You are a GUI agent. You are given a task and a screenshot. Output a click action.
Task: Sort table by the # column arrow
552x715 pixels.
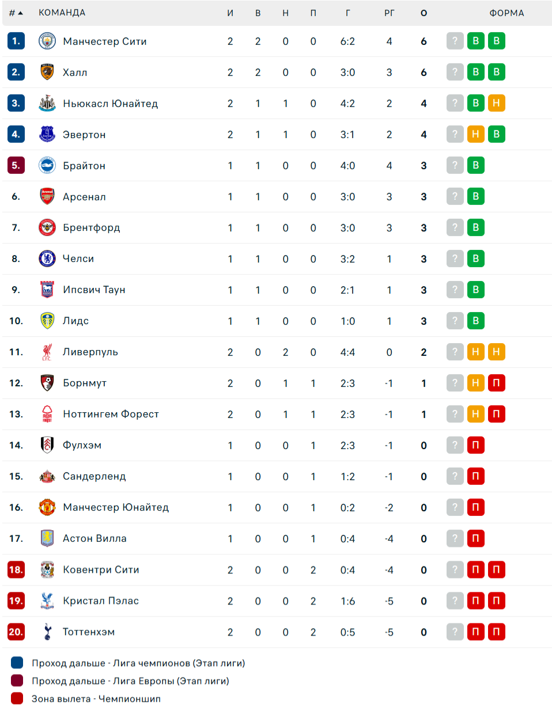16,13
